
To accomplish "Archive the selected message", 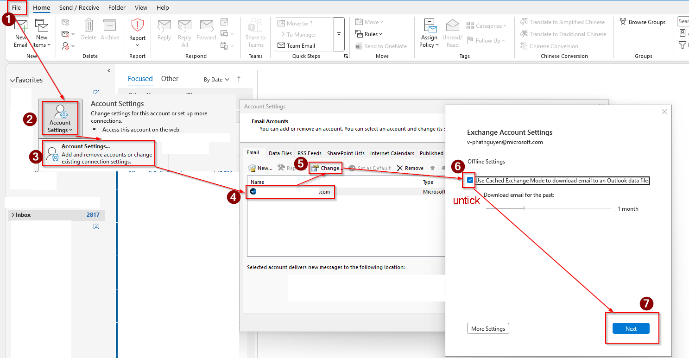I will tap(110, 31).
